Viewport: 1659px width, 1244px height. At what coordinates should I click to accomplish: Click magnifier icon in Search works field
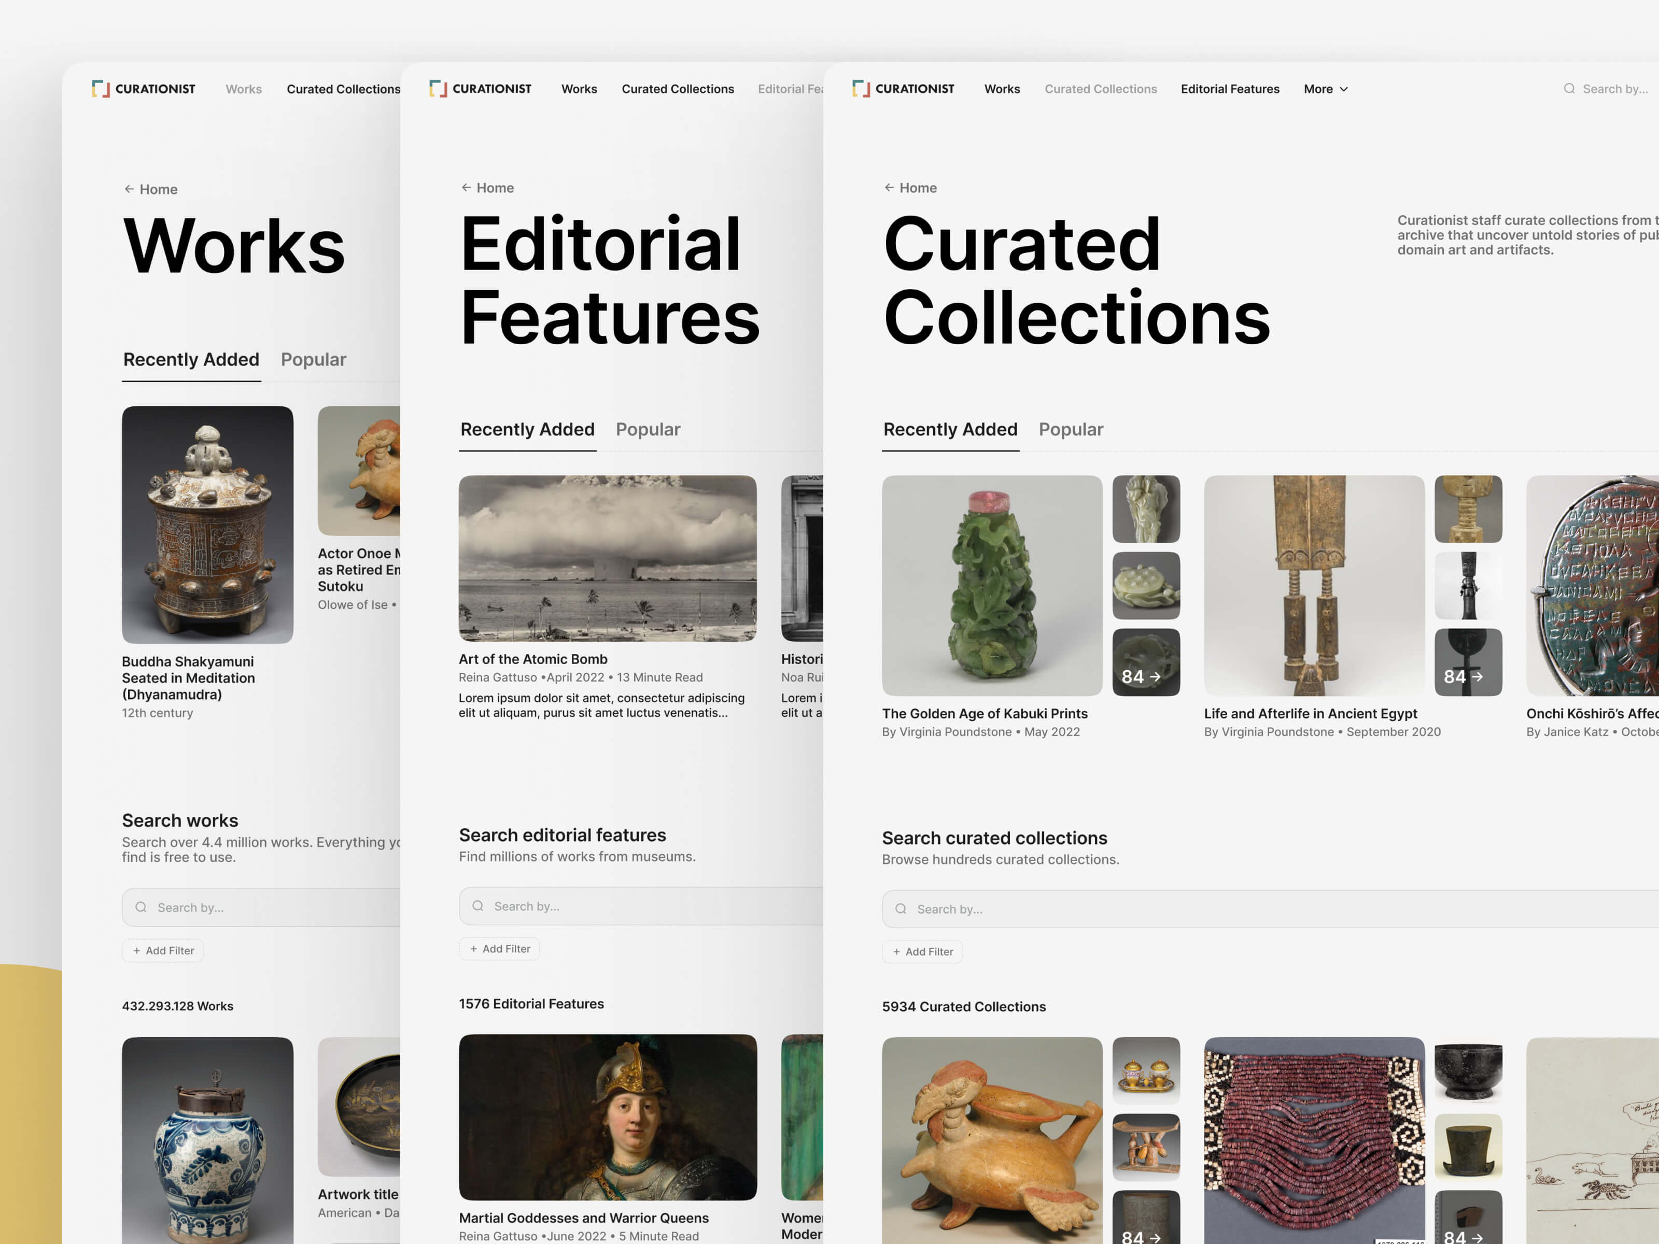141,907
